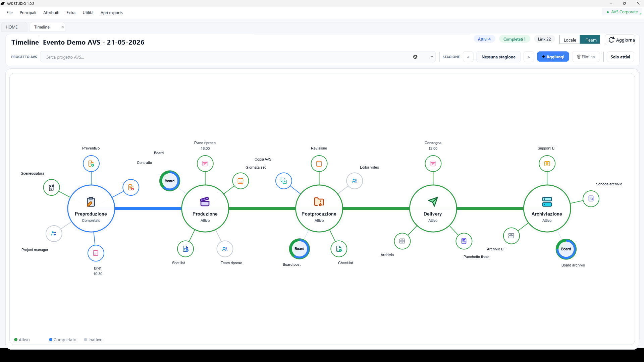Switch to Locale mode
The image size is (644, 362).
click(x=570, y=40)
